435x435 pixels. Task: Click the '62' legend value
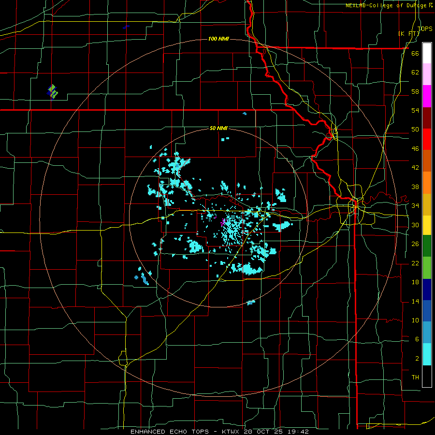tap(415, 72)
